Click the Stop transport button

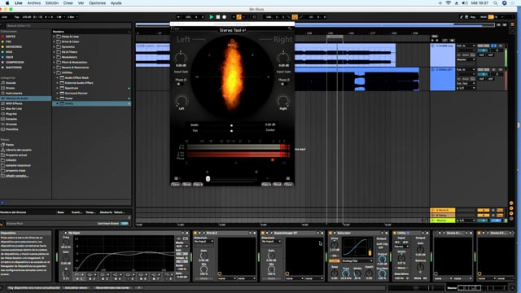(218, 17)
